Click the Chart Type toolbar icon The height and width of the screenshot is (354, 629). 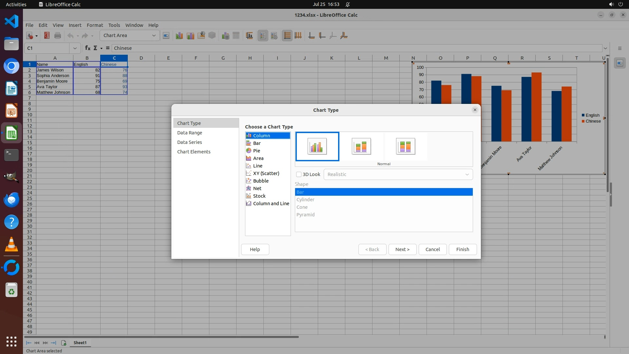click(x=179, y=36)
